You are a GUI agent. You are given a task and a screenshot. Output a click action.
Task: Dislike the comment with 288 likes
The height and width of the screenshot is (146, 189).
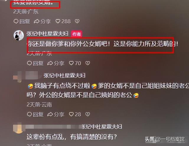click(x=77, y=21)
